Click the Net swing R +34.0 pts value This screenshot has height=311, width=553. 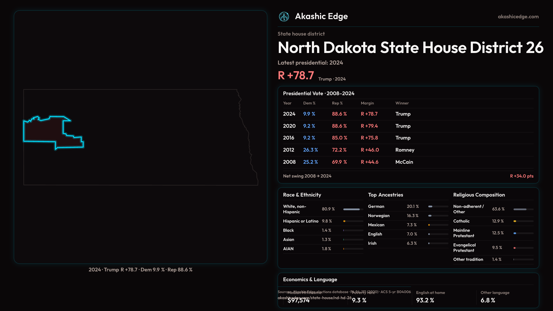point(521,176)
